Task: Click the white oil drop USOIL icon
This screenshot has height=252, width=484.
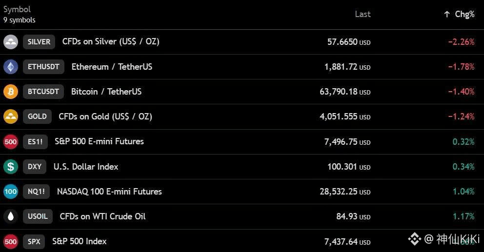Action: 11,216
